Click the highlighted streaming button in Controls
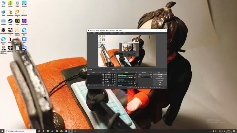The image size is (237, 133). [x=160, y=74]
